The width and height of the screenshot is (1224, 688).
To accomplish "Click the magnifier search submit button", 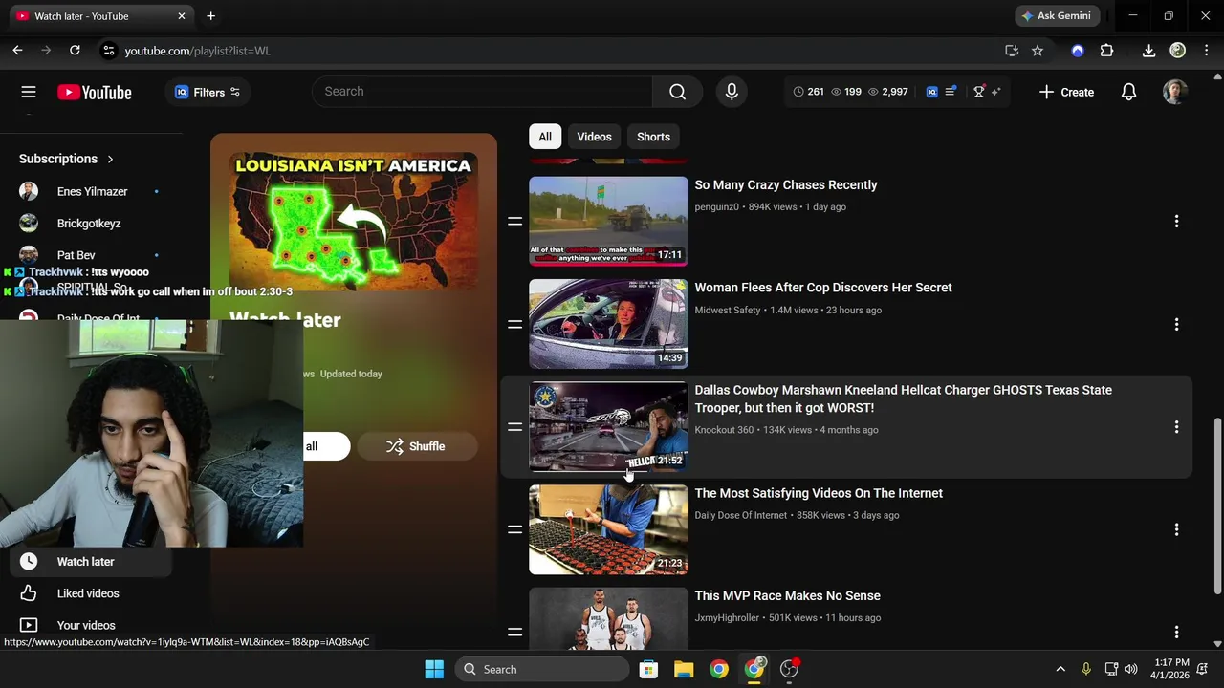I will pos(677,92).
